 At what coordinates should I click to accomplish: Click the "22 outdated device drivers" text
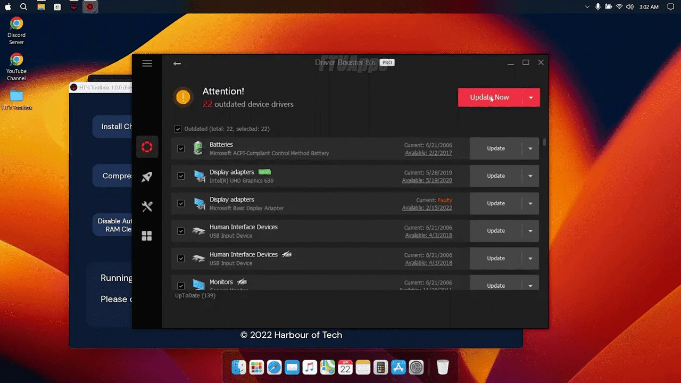click(248, 104)
